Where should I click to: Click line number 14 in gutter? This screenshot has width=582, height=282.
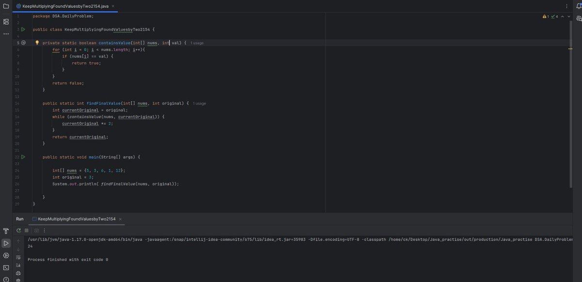tap(17, 103)
